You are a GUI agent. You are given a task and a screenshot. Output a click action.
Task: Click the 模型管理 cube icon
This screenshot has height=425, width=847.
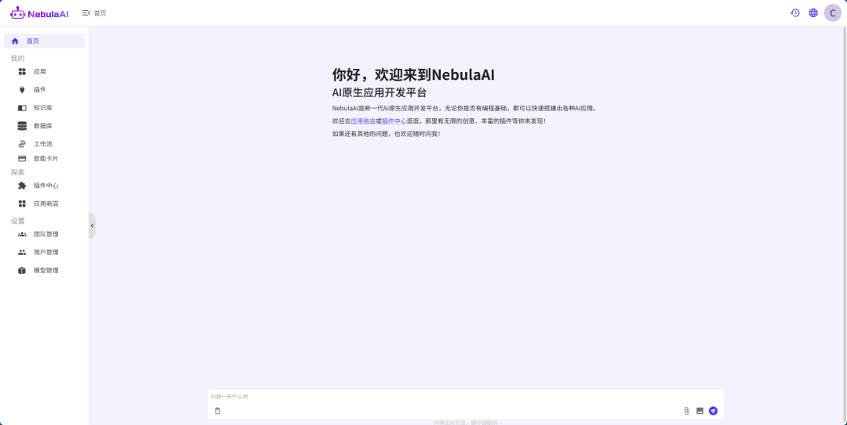point(22,270)
